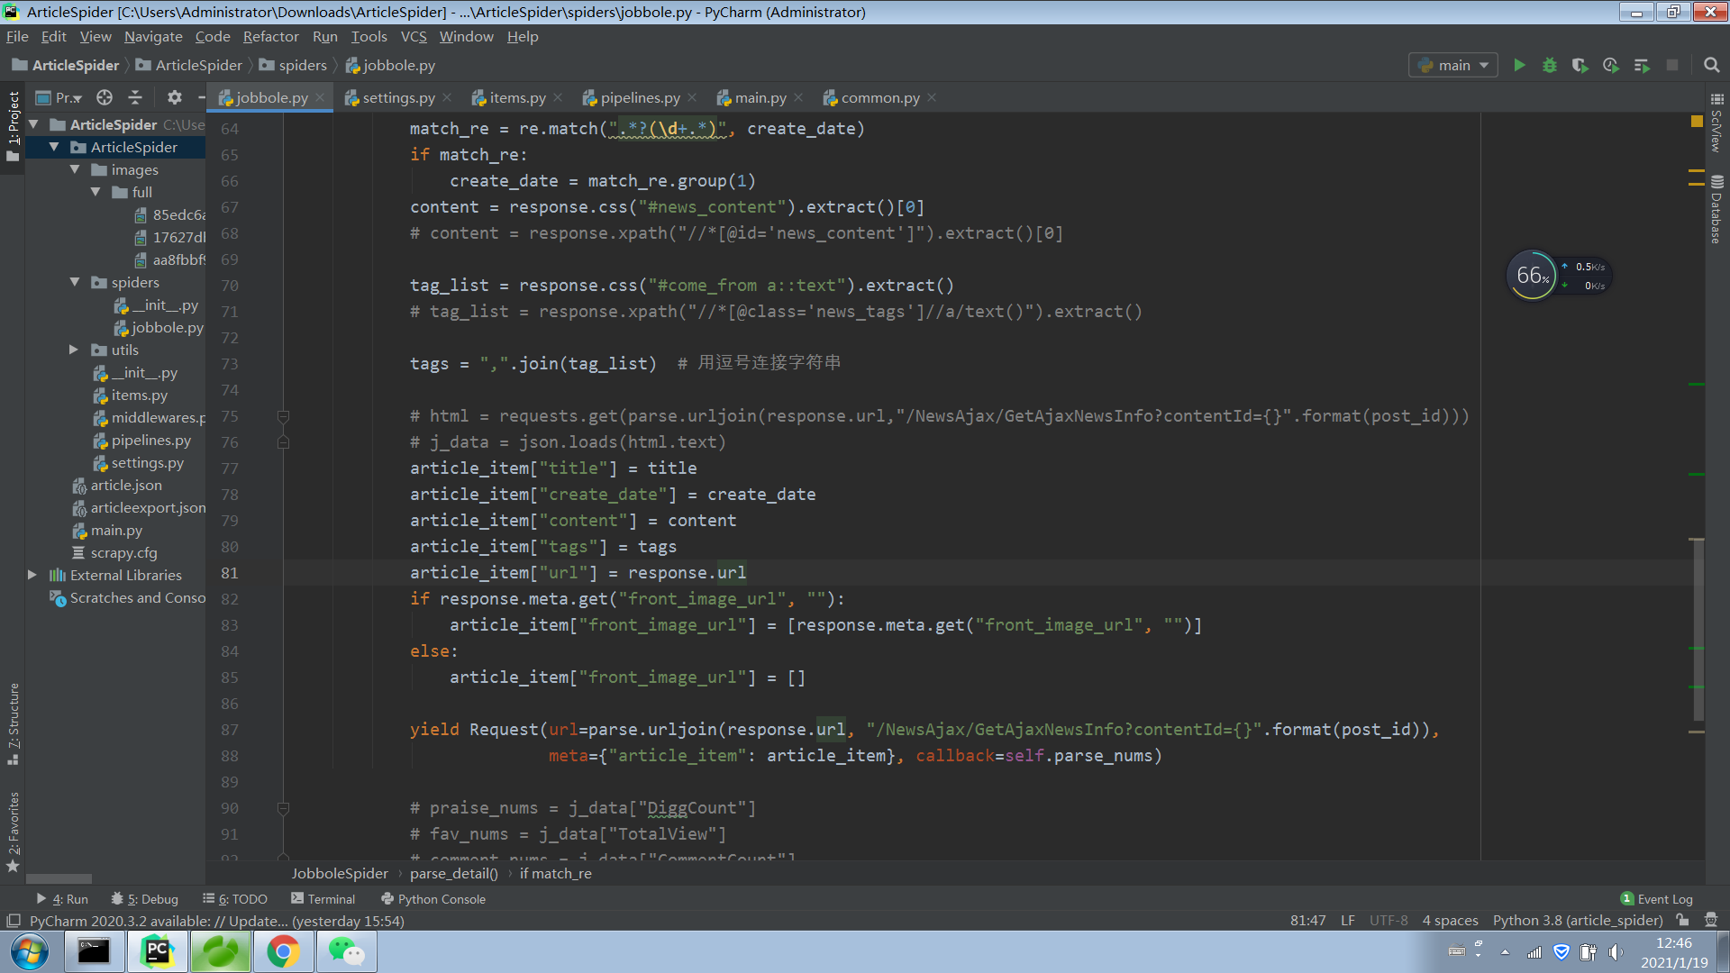The width and height of the screenshot is (1730, 973).
Task: Open the Refactor menu
Action: coord(270,36)
